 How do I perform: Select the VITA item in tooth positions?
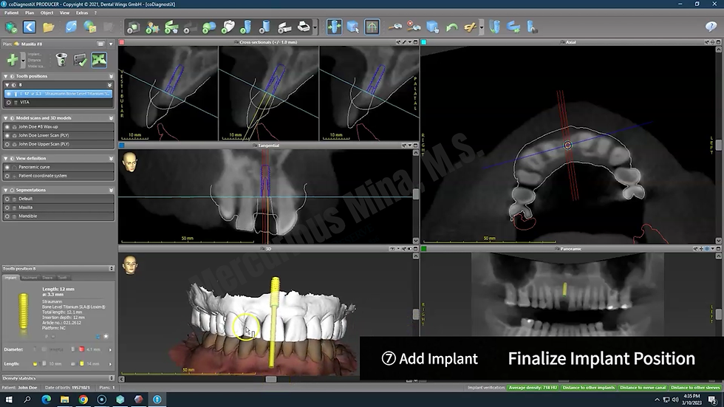point(25,102)
